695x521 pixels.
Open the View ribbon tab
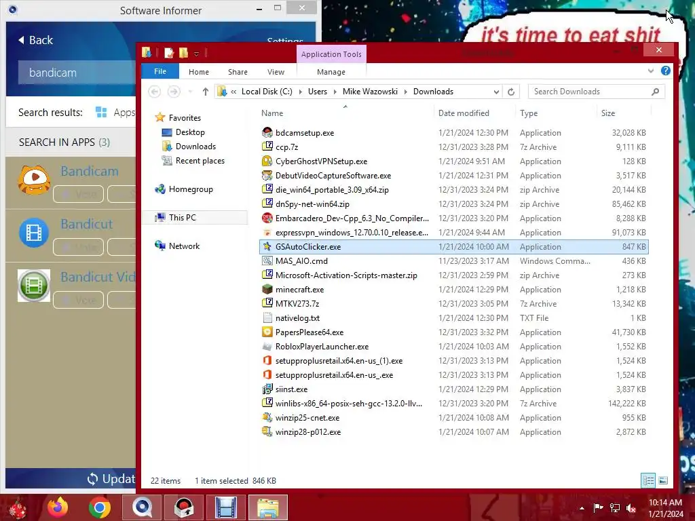pyautogui.click(x=276, y=72)
